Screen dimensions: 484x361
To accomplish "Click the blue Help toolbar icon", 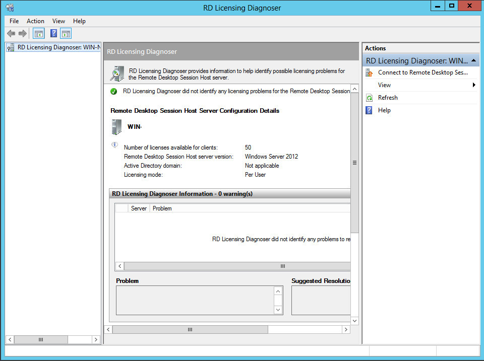I will coord(54,33).
